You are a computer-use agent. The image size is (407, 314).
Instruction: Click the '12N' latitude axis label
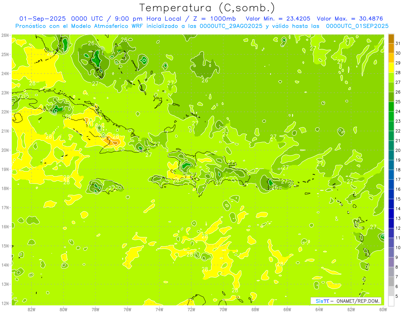tap(5, 303)
